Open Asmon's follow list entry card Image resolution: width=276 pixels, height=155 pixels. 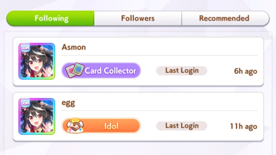[x=138, y=62]
